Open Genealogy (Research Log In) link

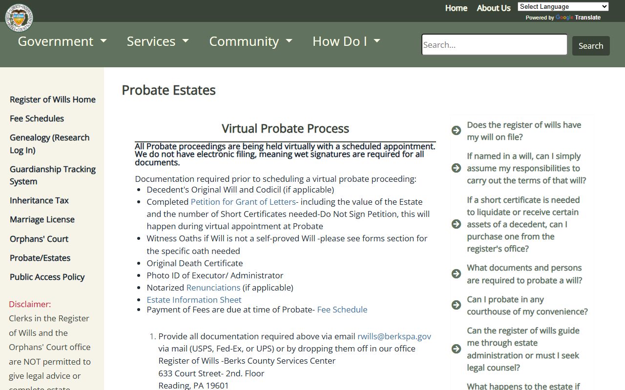(x=49, y=144)
